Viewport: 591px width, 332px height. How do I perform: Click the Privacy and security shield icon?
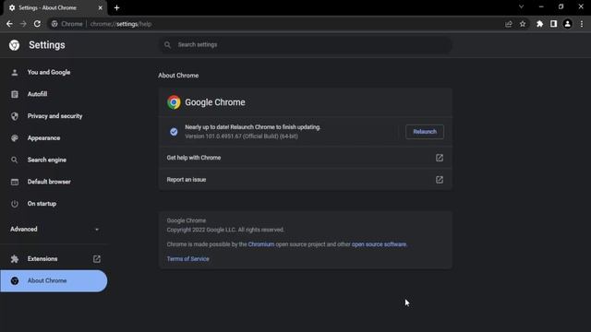tap(15, 116)
